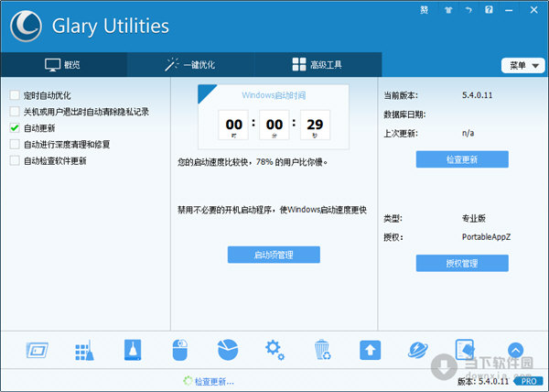Viewport: 549px width, 392px height.
Task: Click the 专业版 type value
Action: point(474,218)
